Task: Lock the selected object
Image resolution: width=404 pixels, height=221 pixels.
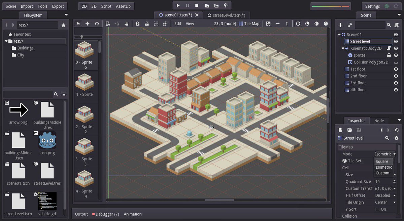Action: coord(138,24)
